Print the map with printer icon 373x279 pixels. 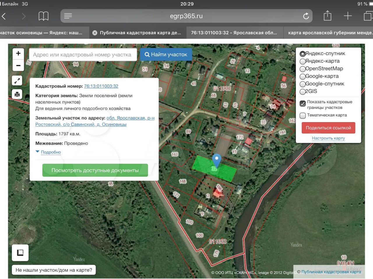[x=17, y=94]
